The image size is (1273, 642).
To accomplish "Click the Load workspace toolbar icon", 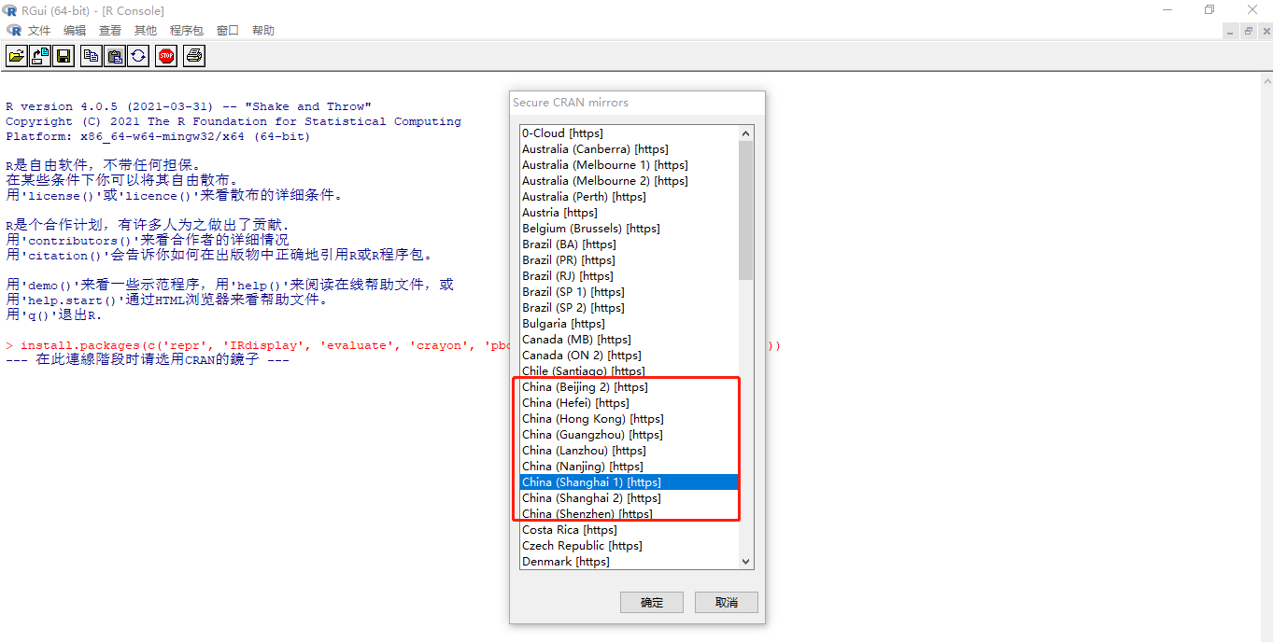I will coord(40,56).
